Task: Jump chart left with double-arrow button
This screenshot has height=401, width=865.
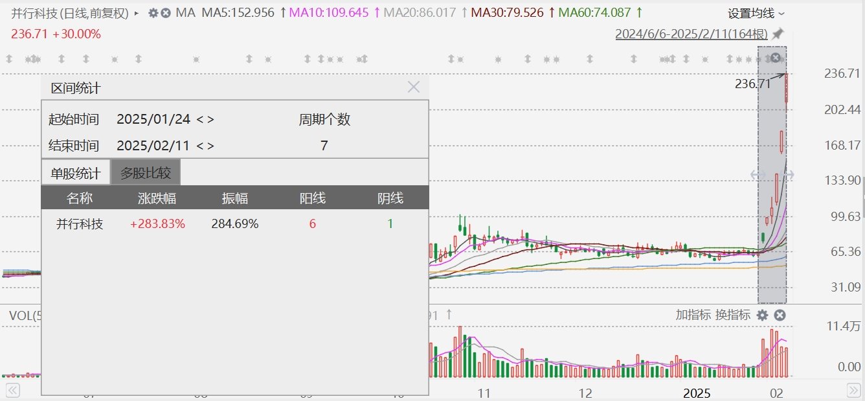Action: [x=12, y=391]
